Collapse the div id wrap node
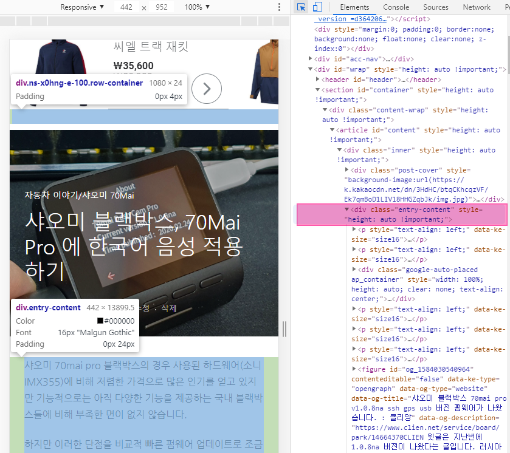The image size is (510, 453). [x=310, y=69]
